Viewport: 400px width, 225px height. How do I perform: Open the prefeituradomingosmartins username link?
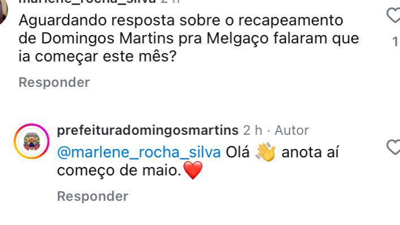[x=148, y=130]
